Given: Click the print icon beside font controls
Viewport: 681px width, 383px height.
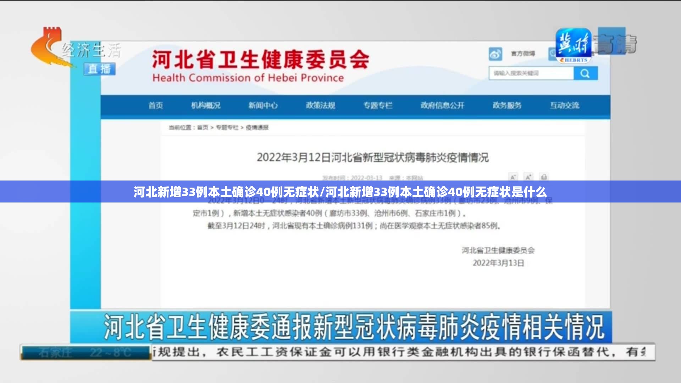Looking at the screenshot, I should 544,177.
